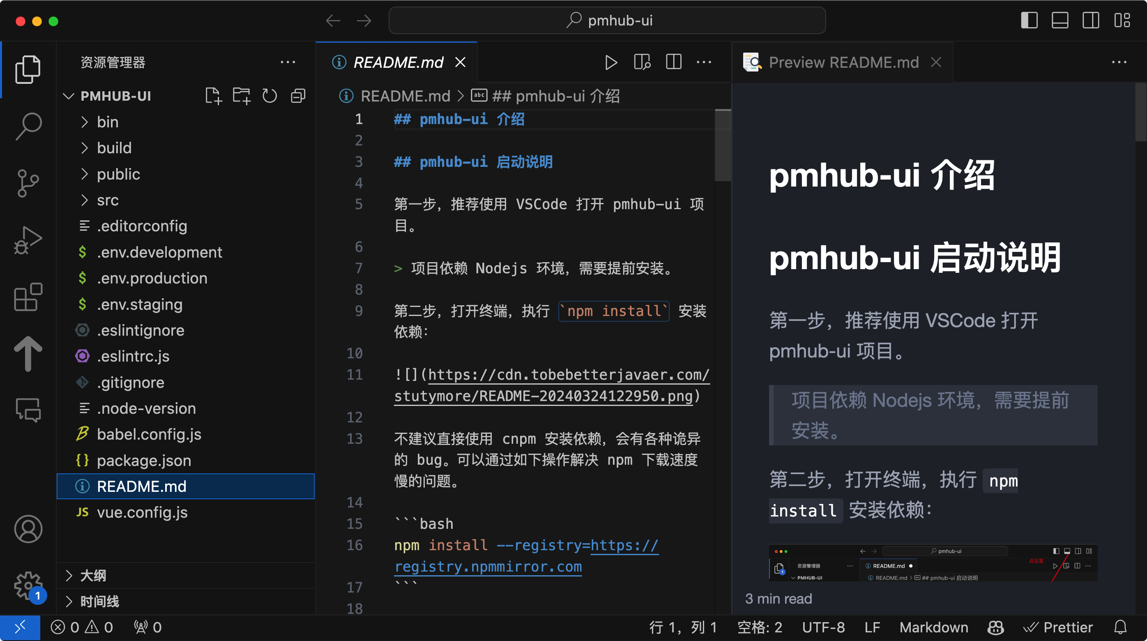The image size is (1147, 641).
Task: Change the Markdown language mode
Action: (934, 627)
